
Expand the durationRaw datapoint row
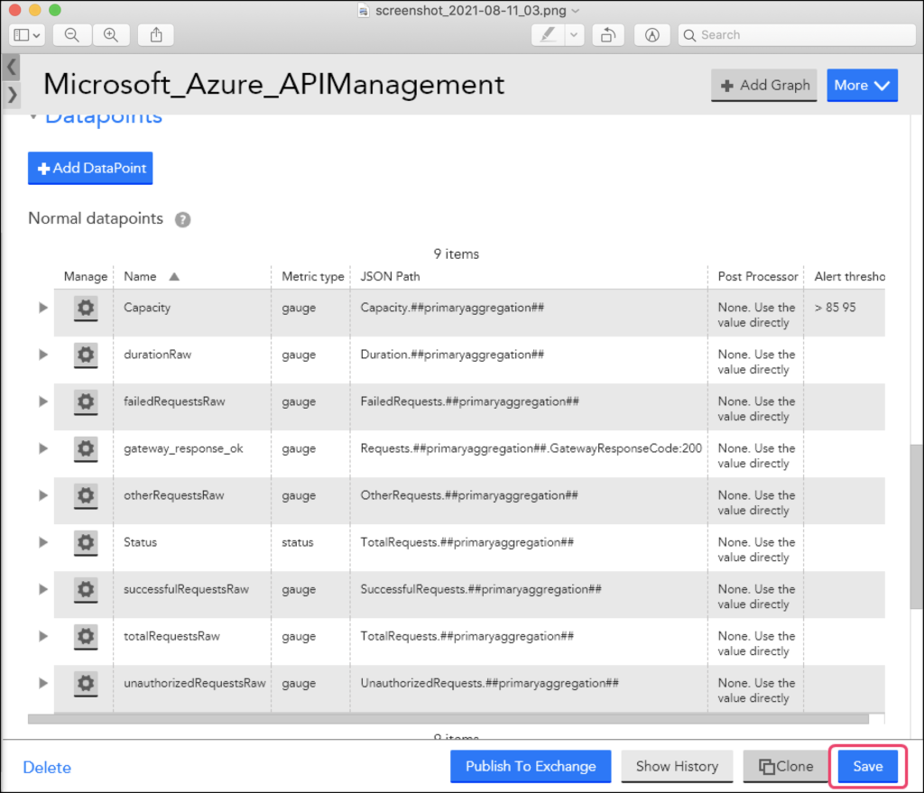42,355
